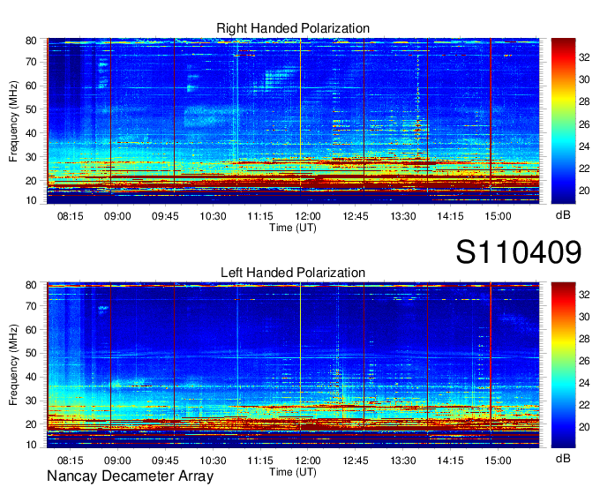
Task: Click the dB label under Left Handed color bar
Action: pyautogui.click(x=563, y=458)
